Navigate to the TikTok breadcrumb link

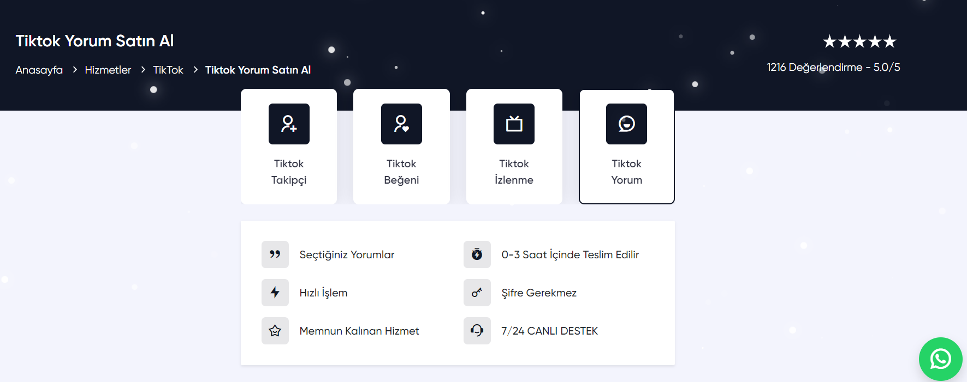pos(168,70)
